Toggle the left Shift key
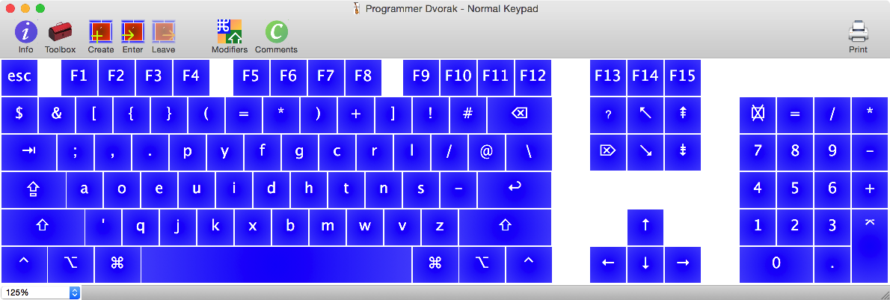Screen dimensions: 890x300 pos(43,227)
